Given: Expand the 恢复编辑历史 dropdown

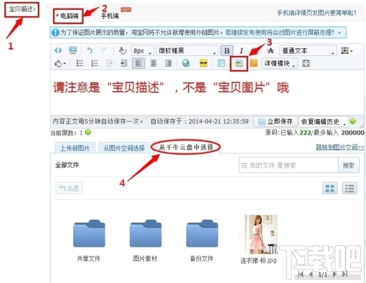Looking at the screenshot, I should tap(323, 122).
